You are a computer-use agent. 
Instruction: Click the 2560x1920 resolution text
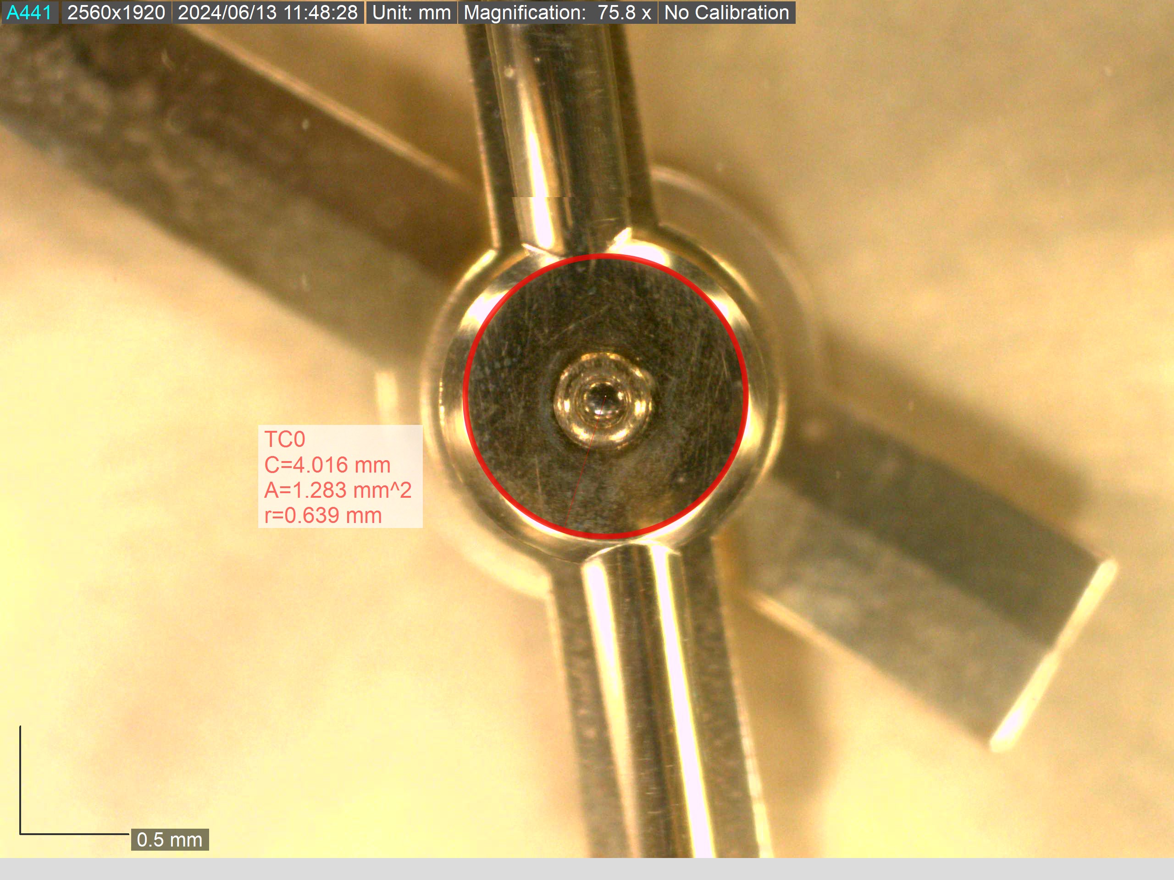pos(116,12)
